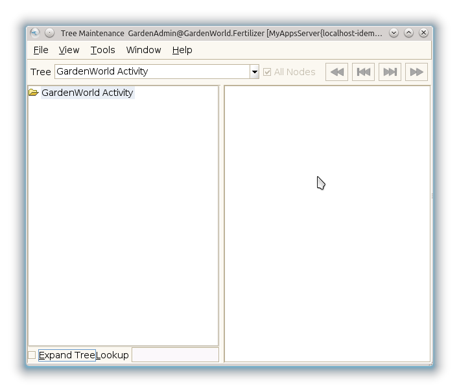The image size is (459, 392).
Task: Open the View menu
Action: tap(69, 50)
